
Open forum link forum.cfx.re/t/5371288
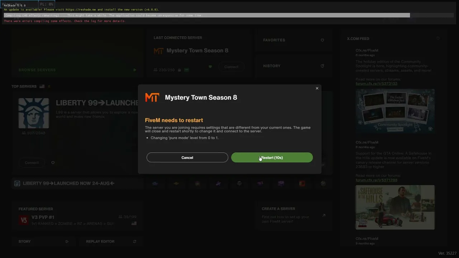(377, 180)
